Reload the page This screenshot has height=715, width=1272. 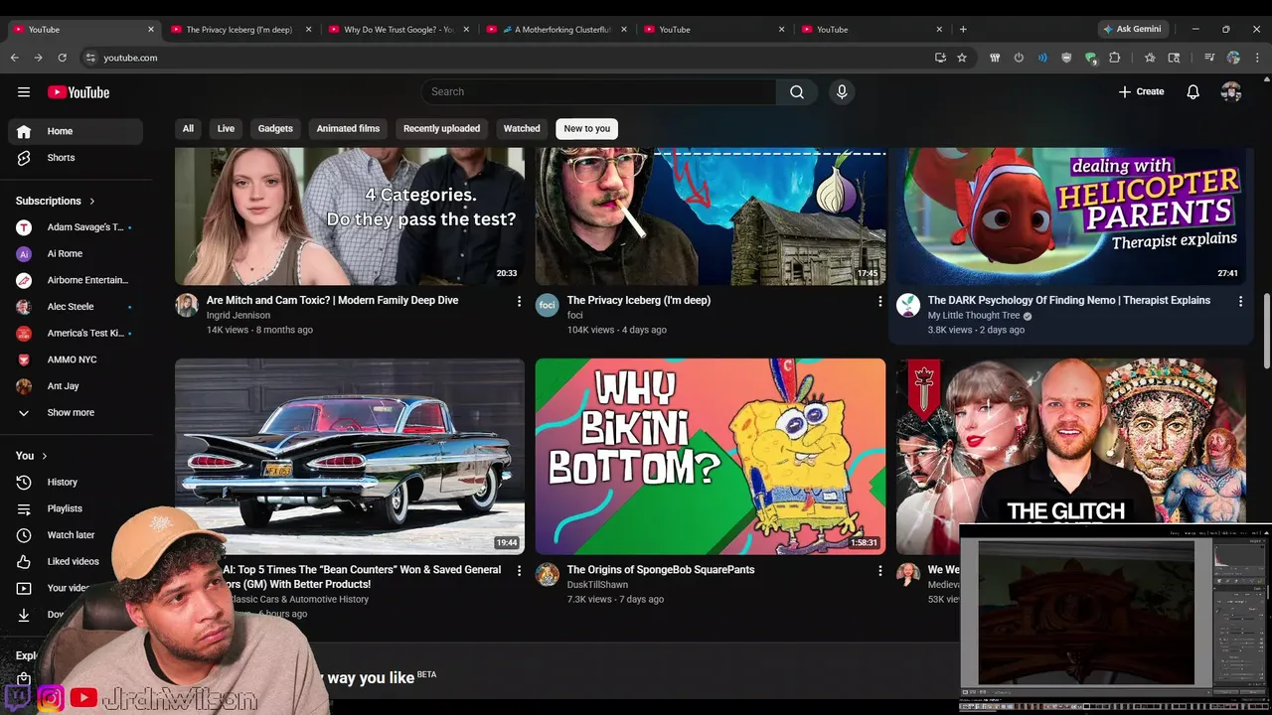(x=62, y=58)
